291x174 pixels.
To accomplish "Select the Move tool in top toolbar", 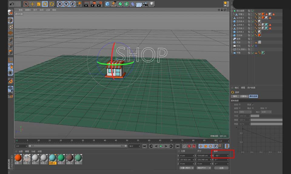I will coord(32,4).
